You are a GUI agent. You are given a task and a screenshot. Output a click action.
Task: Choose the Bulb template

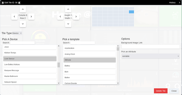pyautogui.click(x=90, y=72)
